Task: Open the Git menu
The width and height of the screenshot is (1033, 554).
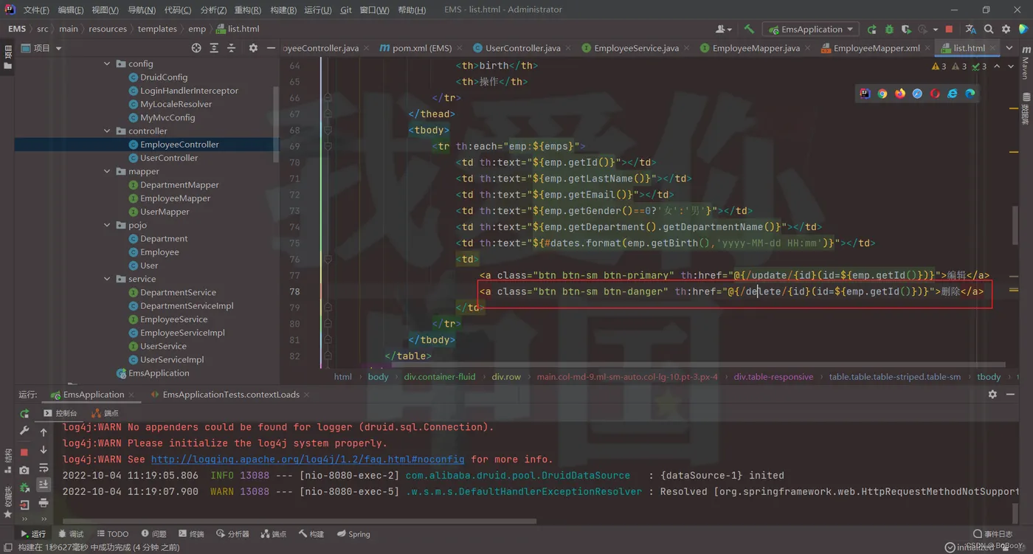Action: coord(346,10)
